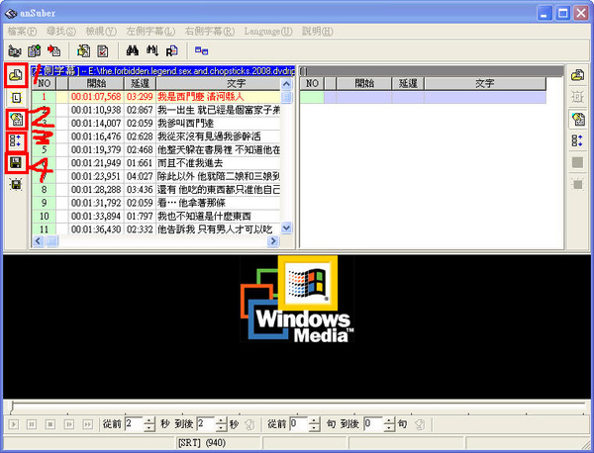Open a right subtitle file via right sidebar
Image resolution: width=594 pixels, height=453 pixels.
pos(577,76)
